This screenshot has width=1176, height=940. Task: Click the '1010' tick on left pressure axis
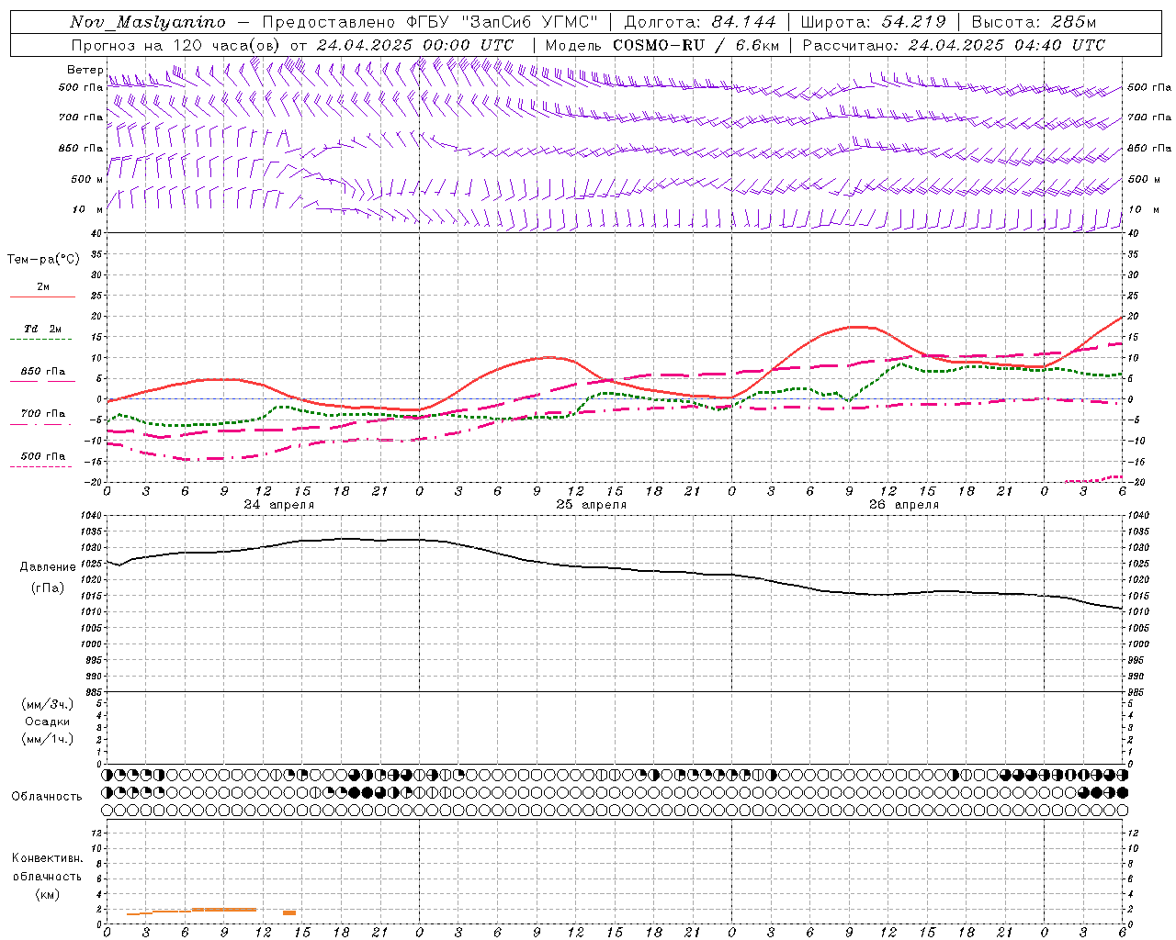[x=90, y=612]
